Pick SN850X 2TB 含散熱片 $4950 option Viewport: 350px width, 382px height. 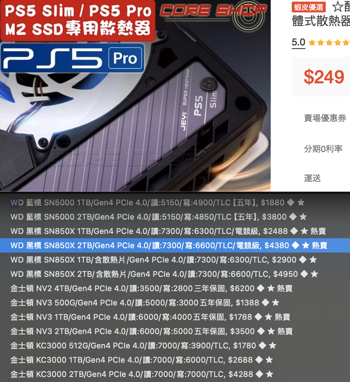click(x=175, y=274)
